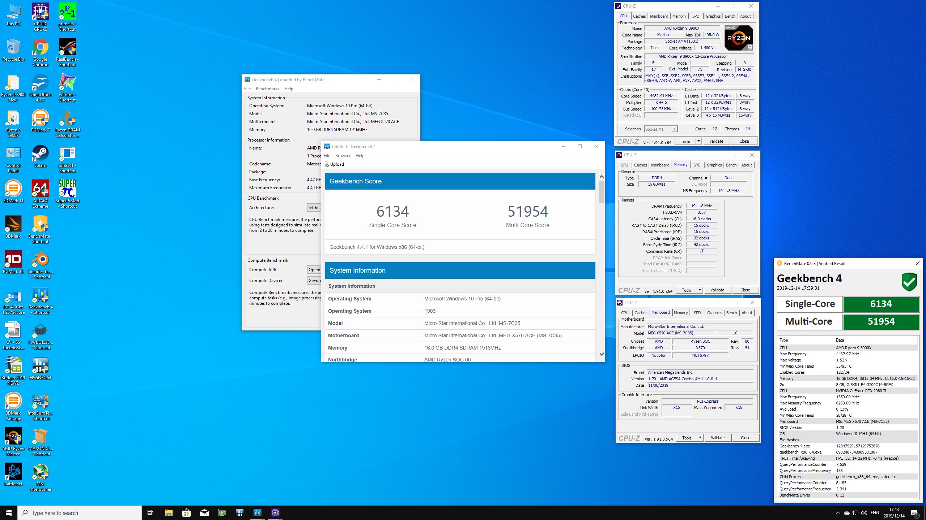
Task: Open Browser menu in Geekbench 4
Action: (343, 156)
